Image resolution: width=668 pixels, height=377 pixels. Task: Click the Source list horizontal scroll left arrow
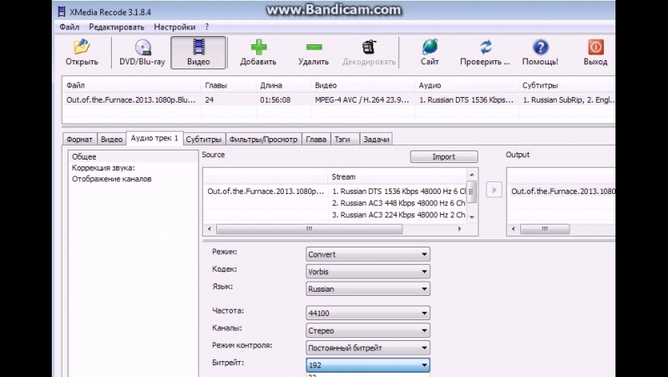(210, 229)
